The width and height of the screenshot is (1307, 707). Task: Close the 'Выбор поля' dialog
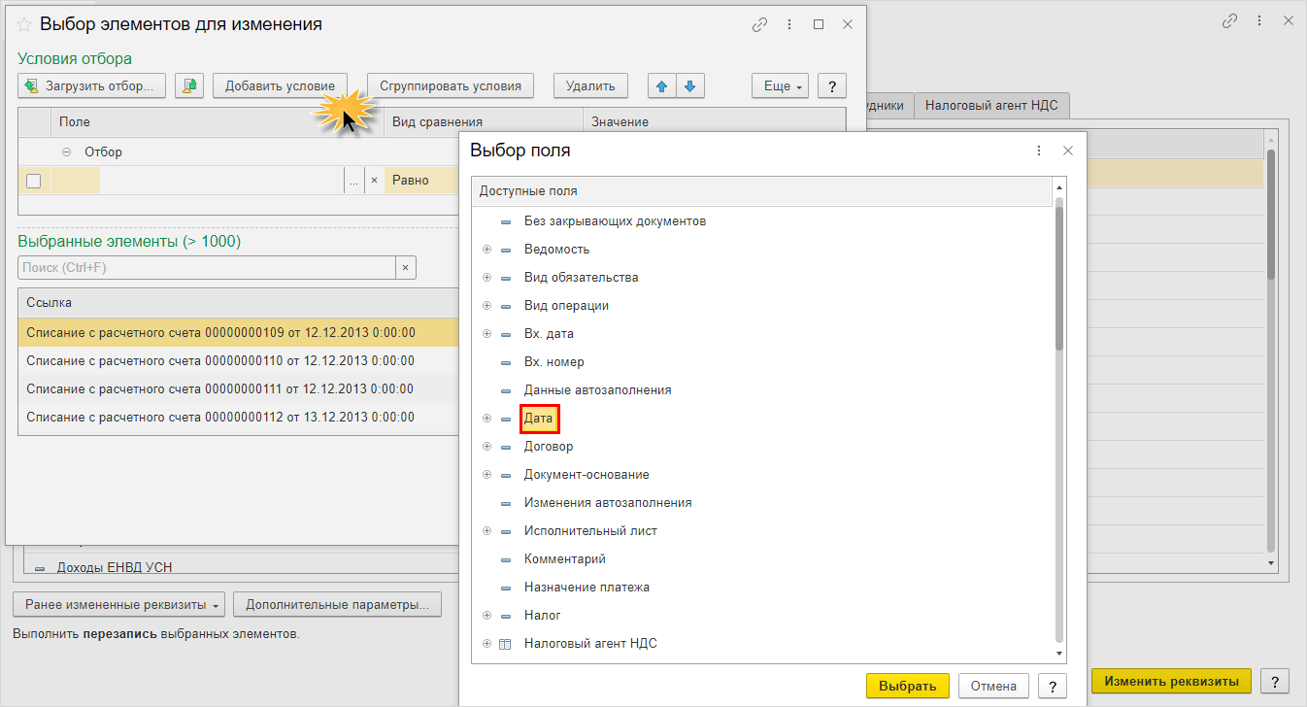coord(1068,151)
